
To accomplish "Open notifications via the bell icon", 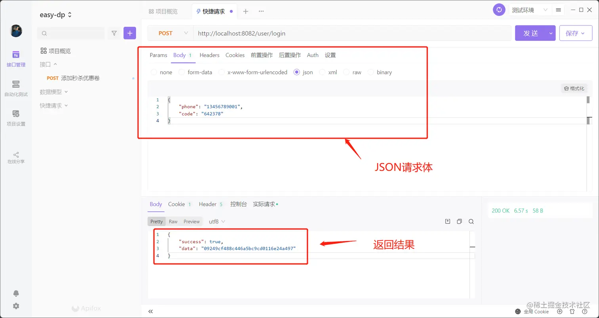I will [x=16, y=293].
